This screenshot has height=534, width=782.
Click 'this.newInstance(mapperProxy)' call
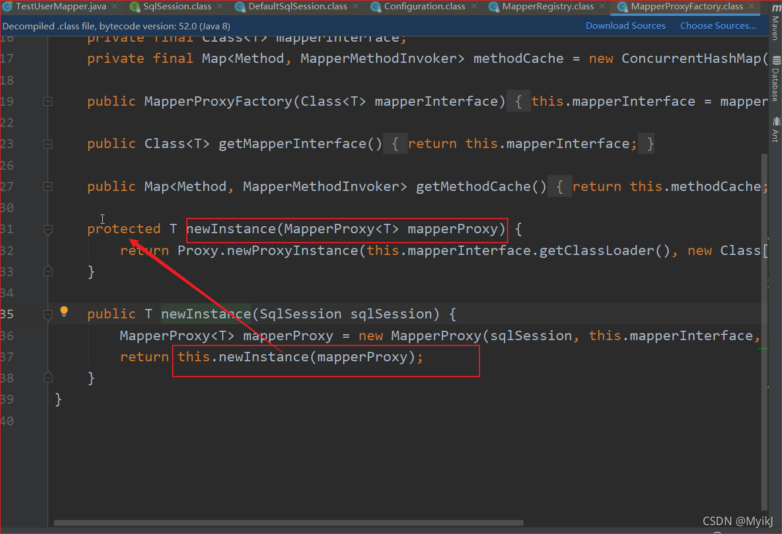coord(296,357)
